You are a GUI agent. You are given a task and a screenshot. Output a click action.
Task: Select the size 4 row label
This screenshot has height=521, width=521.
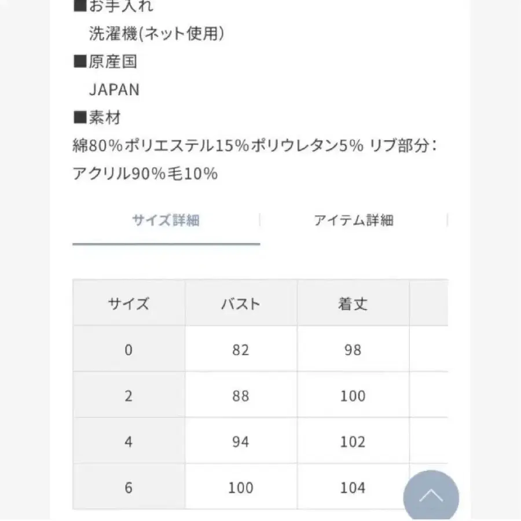click(x=129, y=442)
